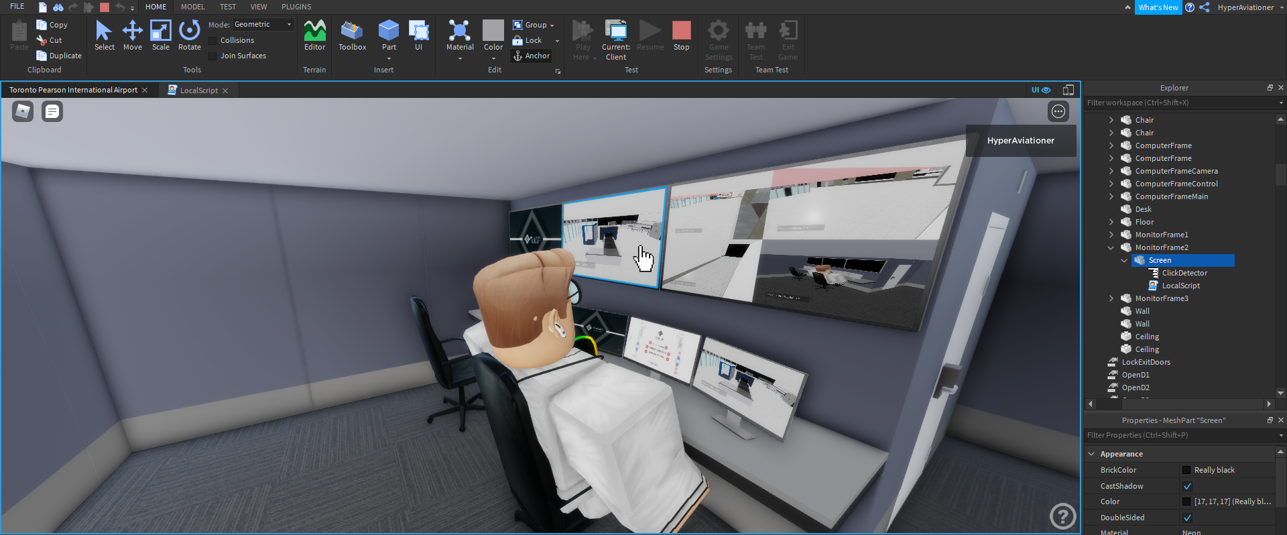Click the Color toolbar swatch
The height and width of the screenshot is (535, 1287).
pyautogui.click(x=493, y=30)
